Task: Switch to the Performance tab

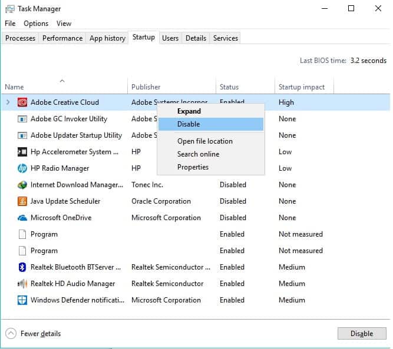Action: click(x=62, y=38)
